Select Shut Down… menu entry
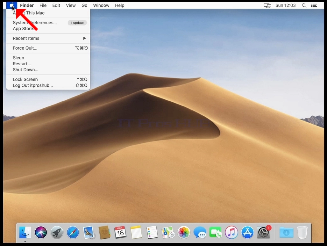Image resolution: width=327 pixels, height=246 pixels. 48,70
